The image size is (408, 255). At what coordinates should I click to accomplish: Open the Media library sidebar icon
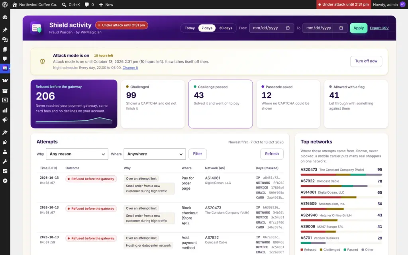coord(5,39)
